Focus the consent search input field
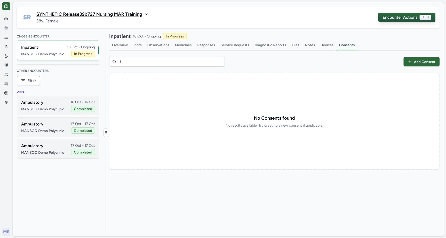This screenshot has width=446, height=238. click(167, 62)
